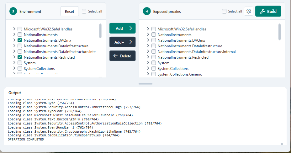Select NationalInstruments.DataInfrastructure.Internal label in Exposed proxies

197,52
